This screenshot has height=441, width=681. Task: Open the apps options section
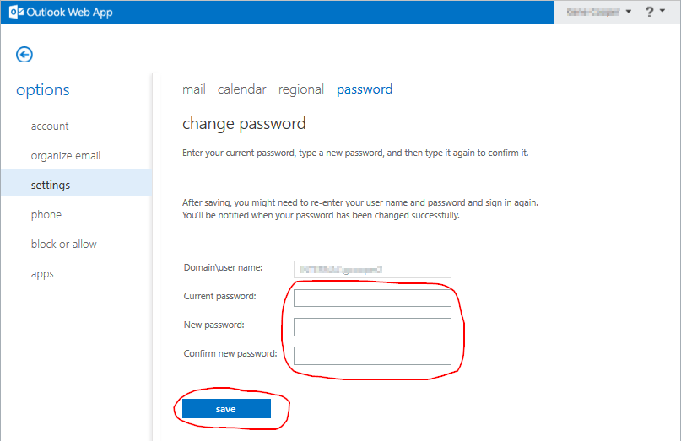[42, 274]
